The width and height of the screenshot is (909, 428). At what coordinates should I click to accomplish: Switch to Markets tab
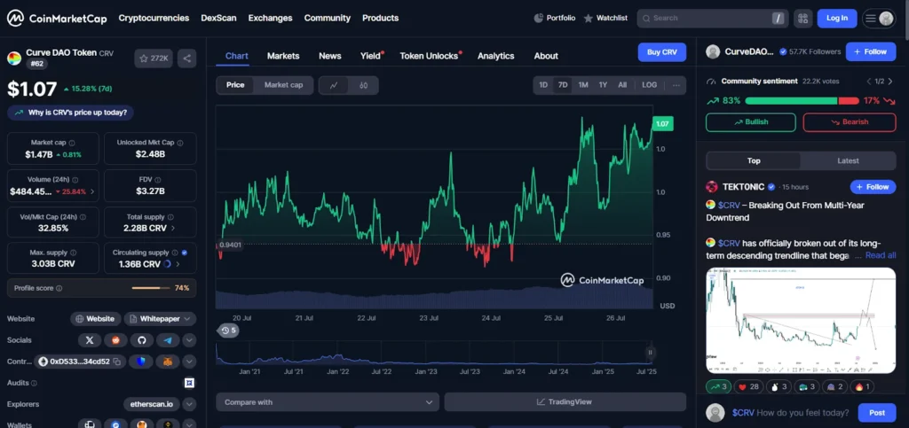pyautogui.click(x=283, y=56)
